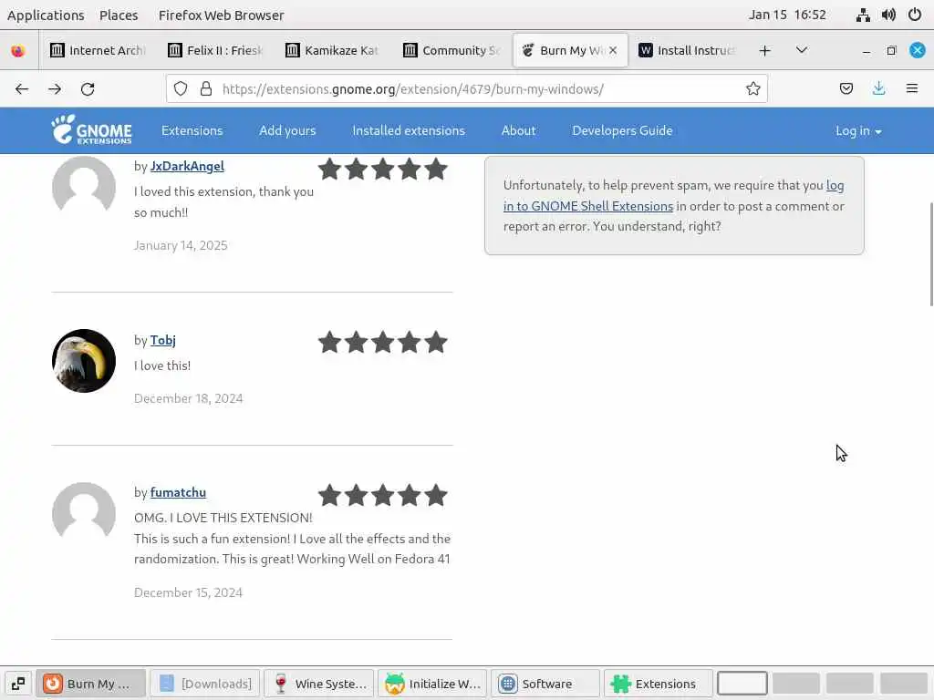Open the network status icon
The image size is (934, 700).
coord(863,15)
